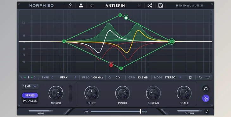The image size is (231, 117).
Task: Select the white highlighted EQ node
Action: coord(126,18)
